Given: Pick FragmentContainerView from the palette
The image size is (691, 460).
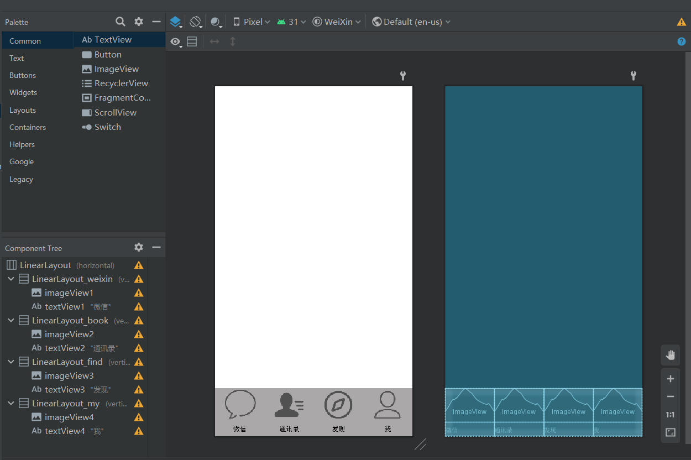Looking at the screenshot, I should pos(119,97).
